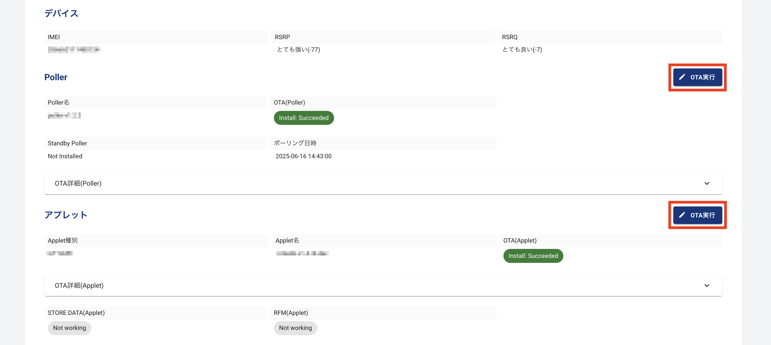Click the blurred IMEI value

(74, 49)
